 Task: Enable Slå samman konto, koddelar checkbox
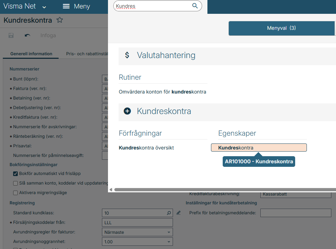15,183
